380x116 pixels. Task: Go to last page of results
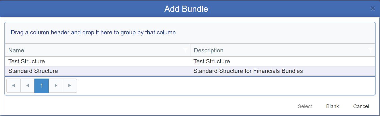click(x=70, y=86)
